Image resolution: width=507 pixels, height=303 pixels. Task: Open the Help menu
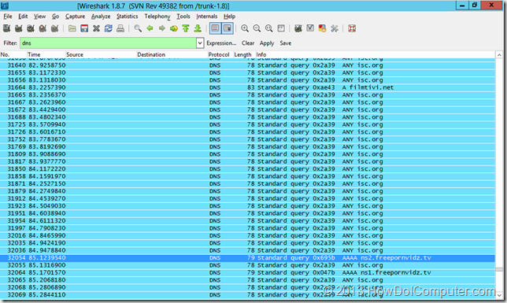pos(229,17)
